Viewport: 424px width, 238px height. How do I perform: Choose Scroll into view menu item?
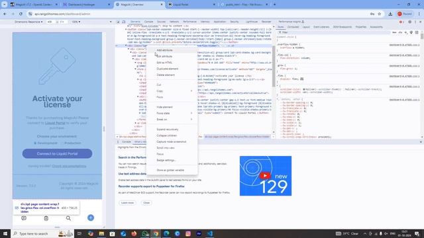[x=172, y=148]
